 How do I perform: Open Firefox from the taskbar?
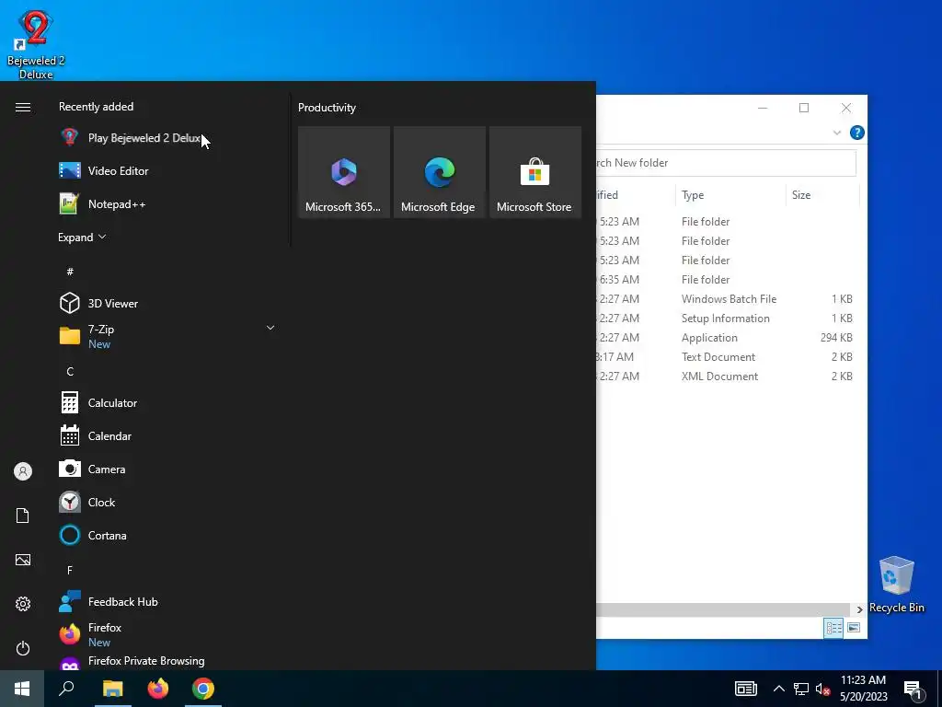click(x=158, y=689)
